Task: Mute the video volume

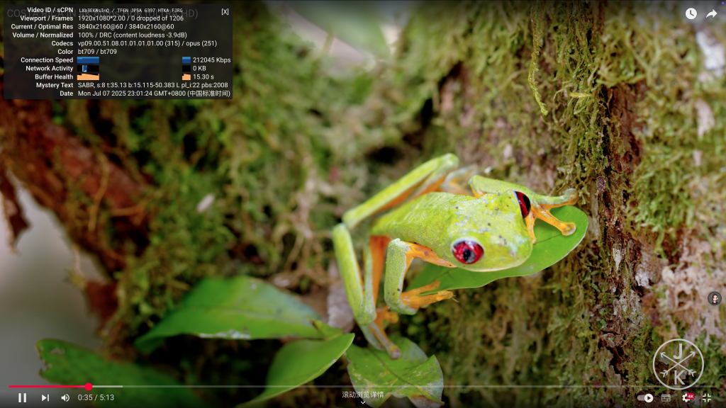Action: tap(65, 397)
